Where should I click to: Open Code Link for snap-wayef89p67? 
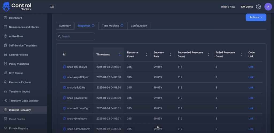point(251,77)
